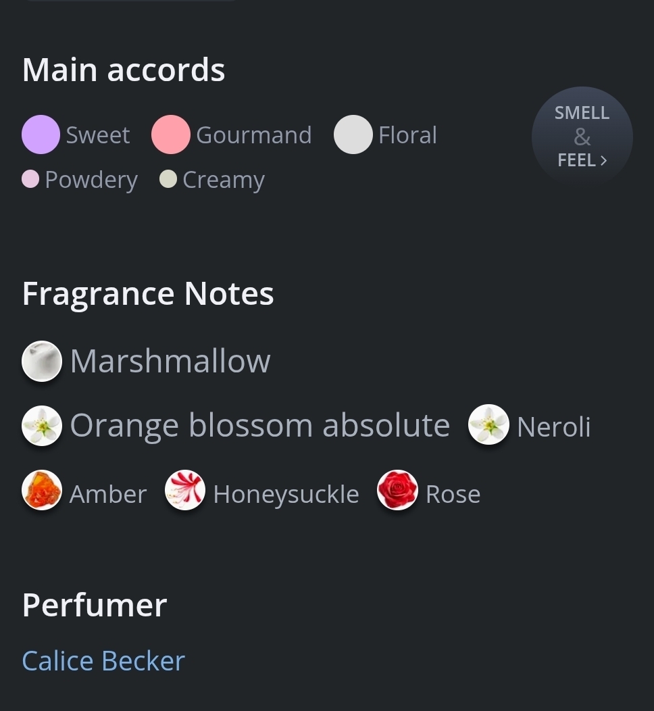The height and width of the screenshot is (711, 654).
Task: Click the Amber note label
Action: (108, 494)
